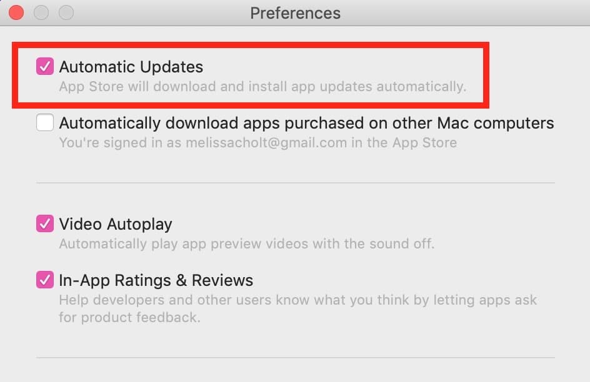Uncheck the Automatic Updates checkbox
The image size is (590, 382).
coord(45,66)
